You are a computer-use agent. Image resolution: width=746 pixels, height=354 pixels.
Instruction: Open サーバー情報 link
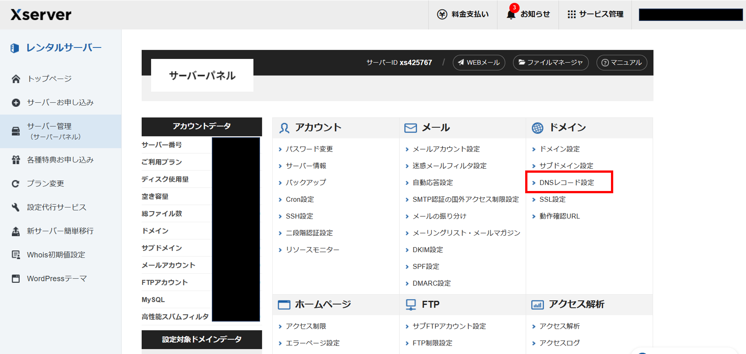pos(306,166)
